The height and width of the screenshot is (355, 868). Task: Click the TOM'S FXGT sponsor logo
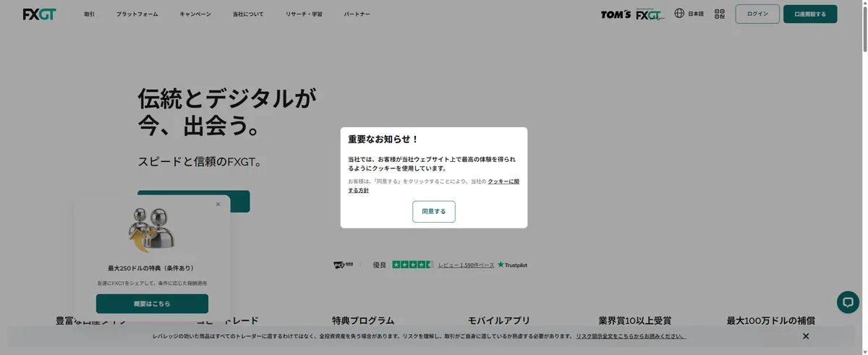coord(632,14)
